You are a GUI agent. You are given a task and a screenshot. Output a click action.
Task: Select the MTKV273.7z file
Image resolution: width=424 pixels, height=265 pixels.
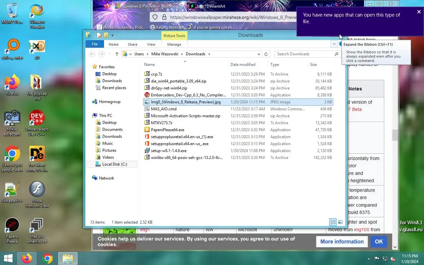point(161,123)
